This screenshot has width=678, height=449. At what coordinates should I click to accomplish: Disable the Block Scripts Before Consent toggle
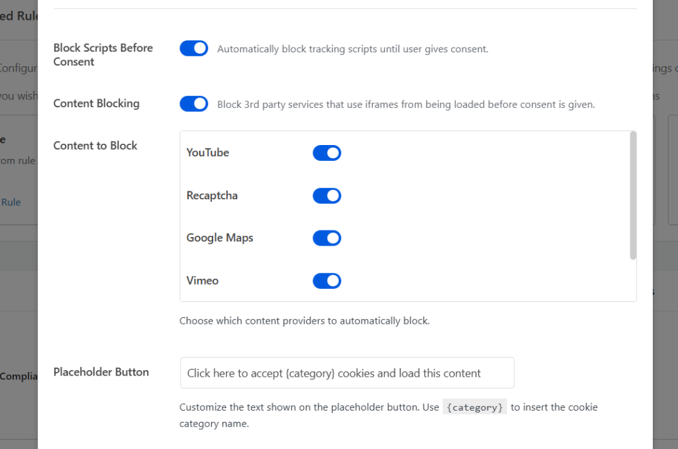[x=193, y=48]
